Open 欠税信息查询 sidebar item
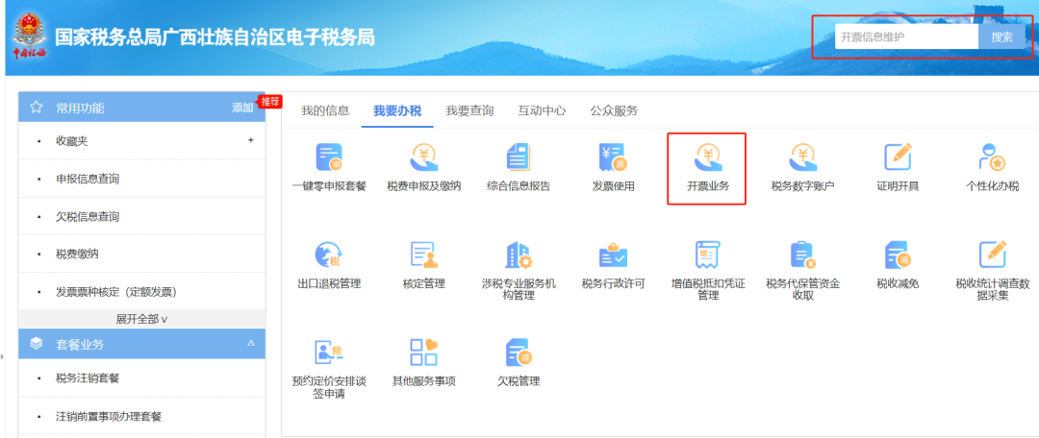This screenshot has height=438, width=1039. click(88, 216)
